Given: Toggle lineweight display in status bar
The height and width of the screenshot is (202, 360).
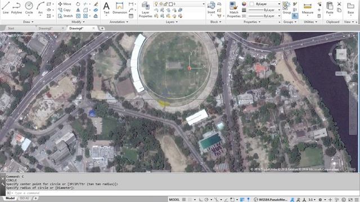Looking at the screenshot, I should (242, 200).
